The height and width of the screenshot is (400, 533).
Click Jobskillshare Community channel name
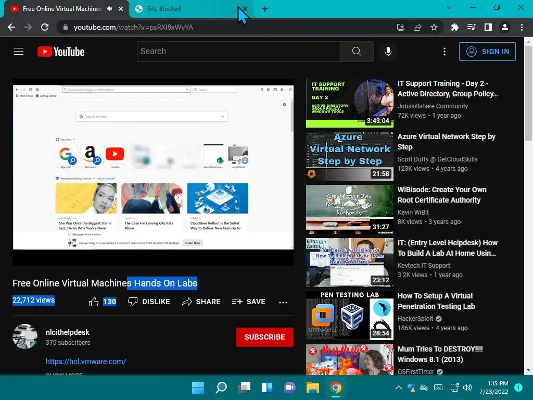[433, 106]
